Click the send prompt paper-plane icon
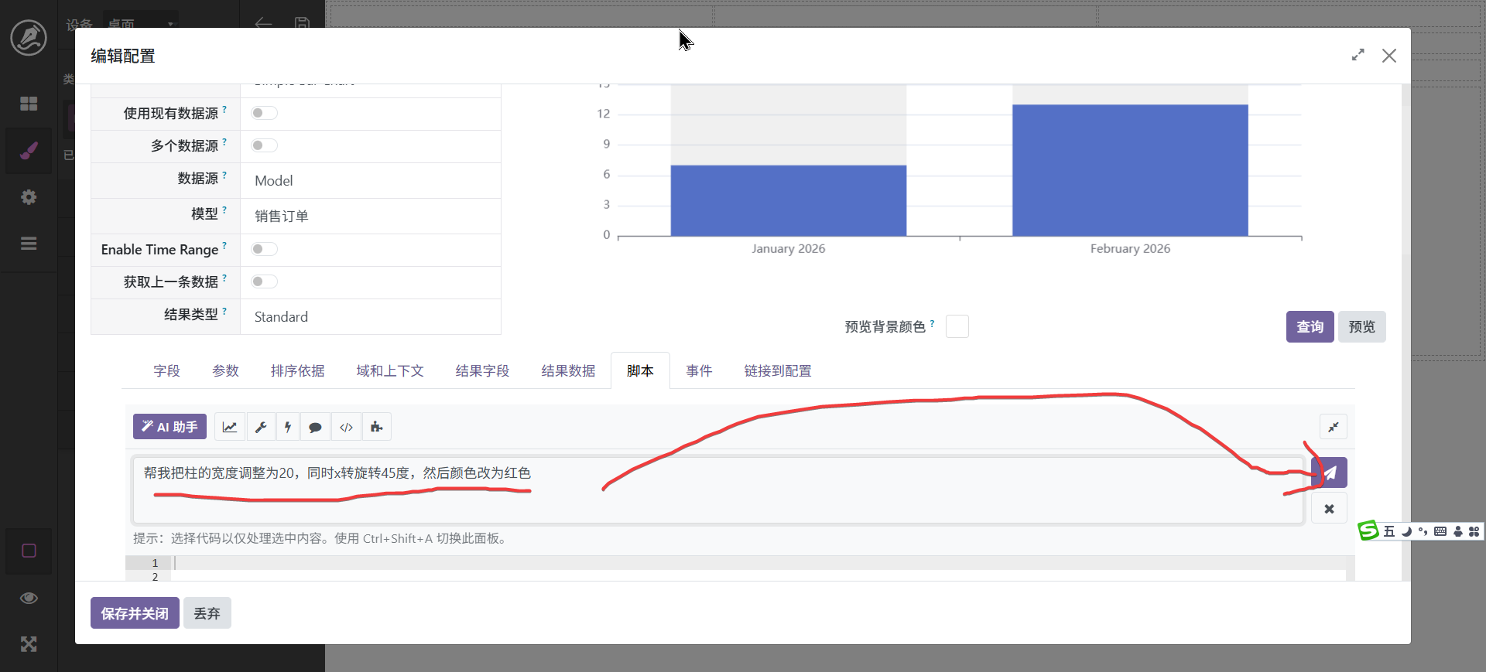 coord(1330,472)
